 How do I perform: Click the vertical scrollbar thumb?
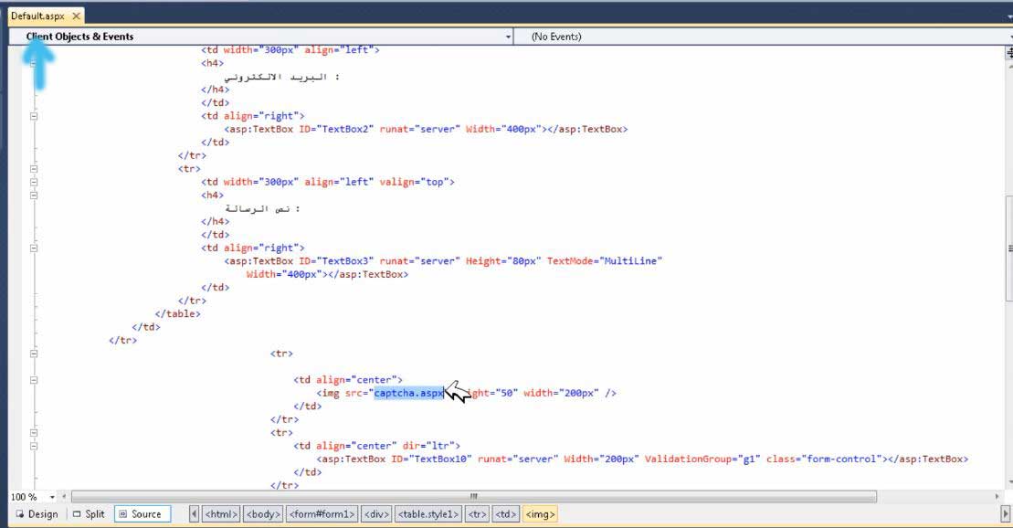[1008, 248]
